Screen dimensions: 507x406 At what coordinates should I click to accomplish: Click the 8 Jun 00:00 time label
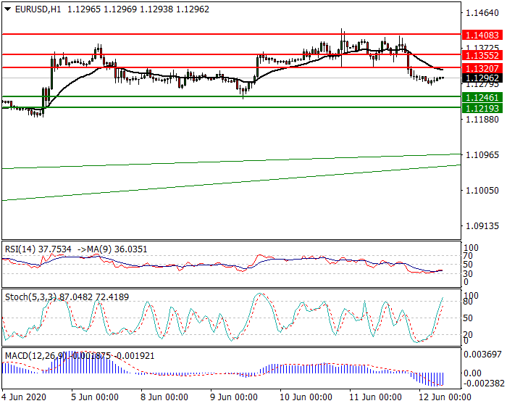tap(164, 397)
